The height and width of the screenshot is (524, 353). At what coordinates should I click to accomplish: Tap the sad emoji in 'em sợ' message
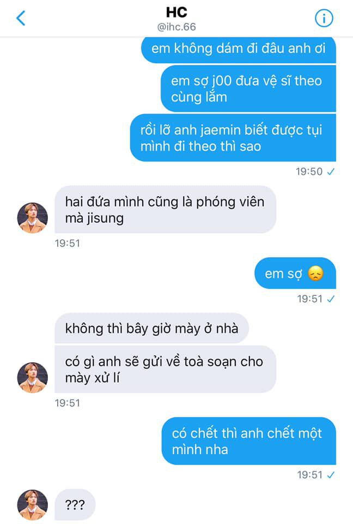pyautogui.click(x=315, y=273)
